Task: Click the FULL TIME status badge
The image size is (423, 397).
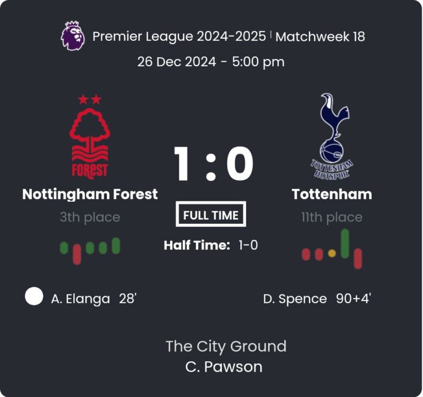Action: [211, 215]
